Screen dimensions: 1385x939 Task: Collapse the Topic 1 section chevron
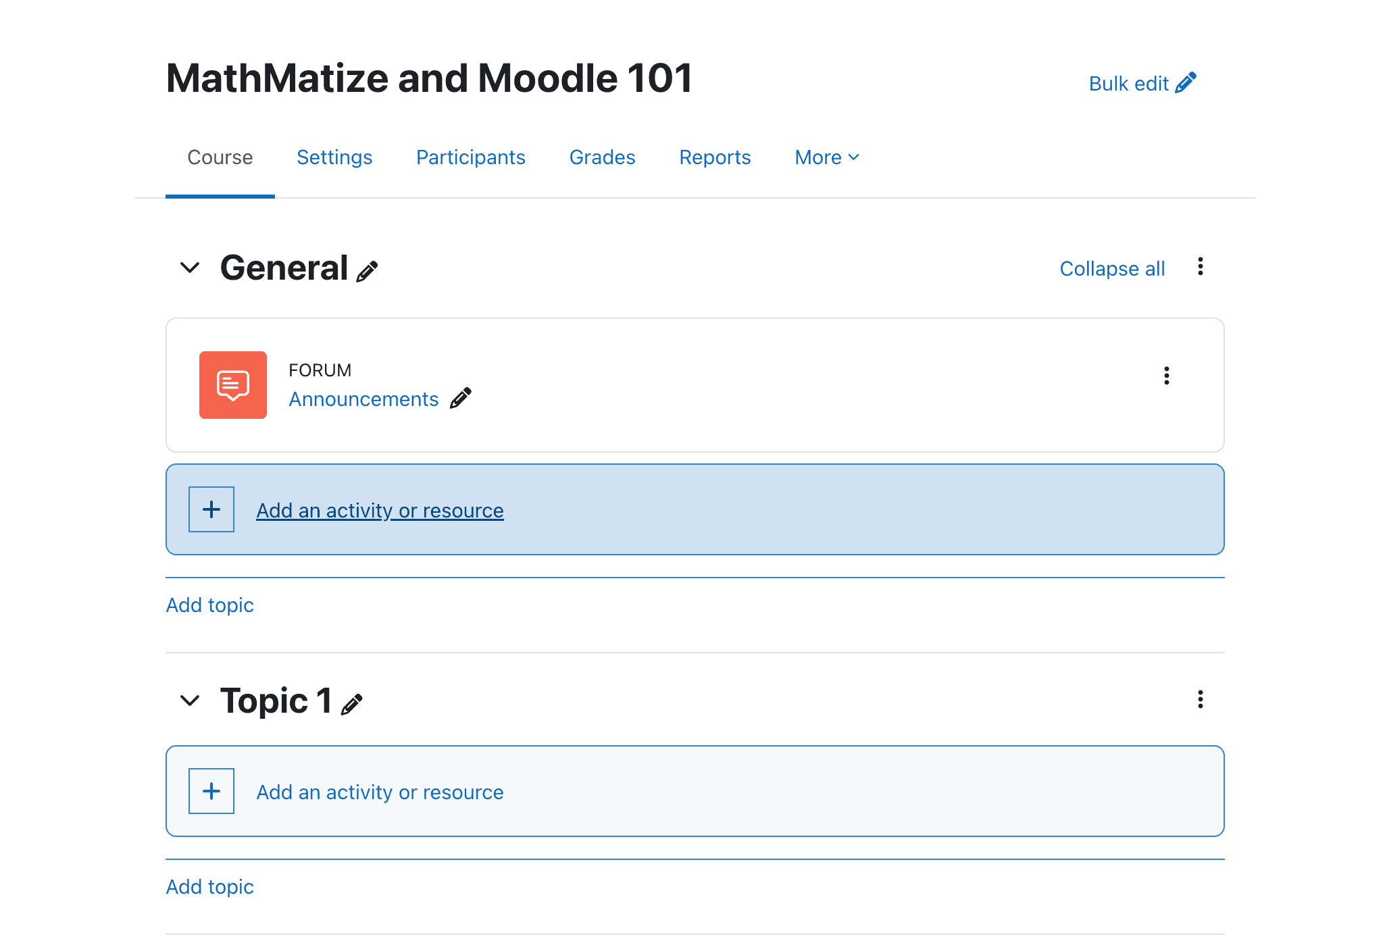coord(190,701)
